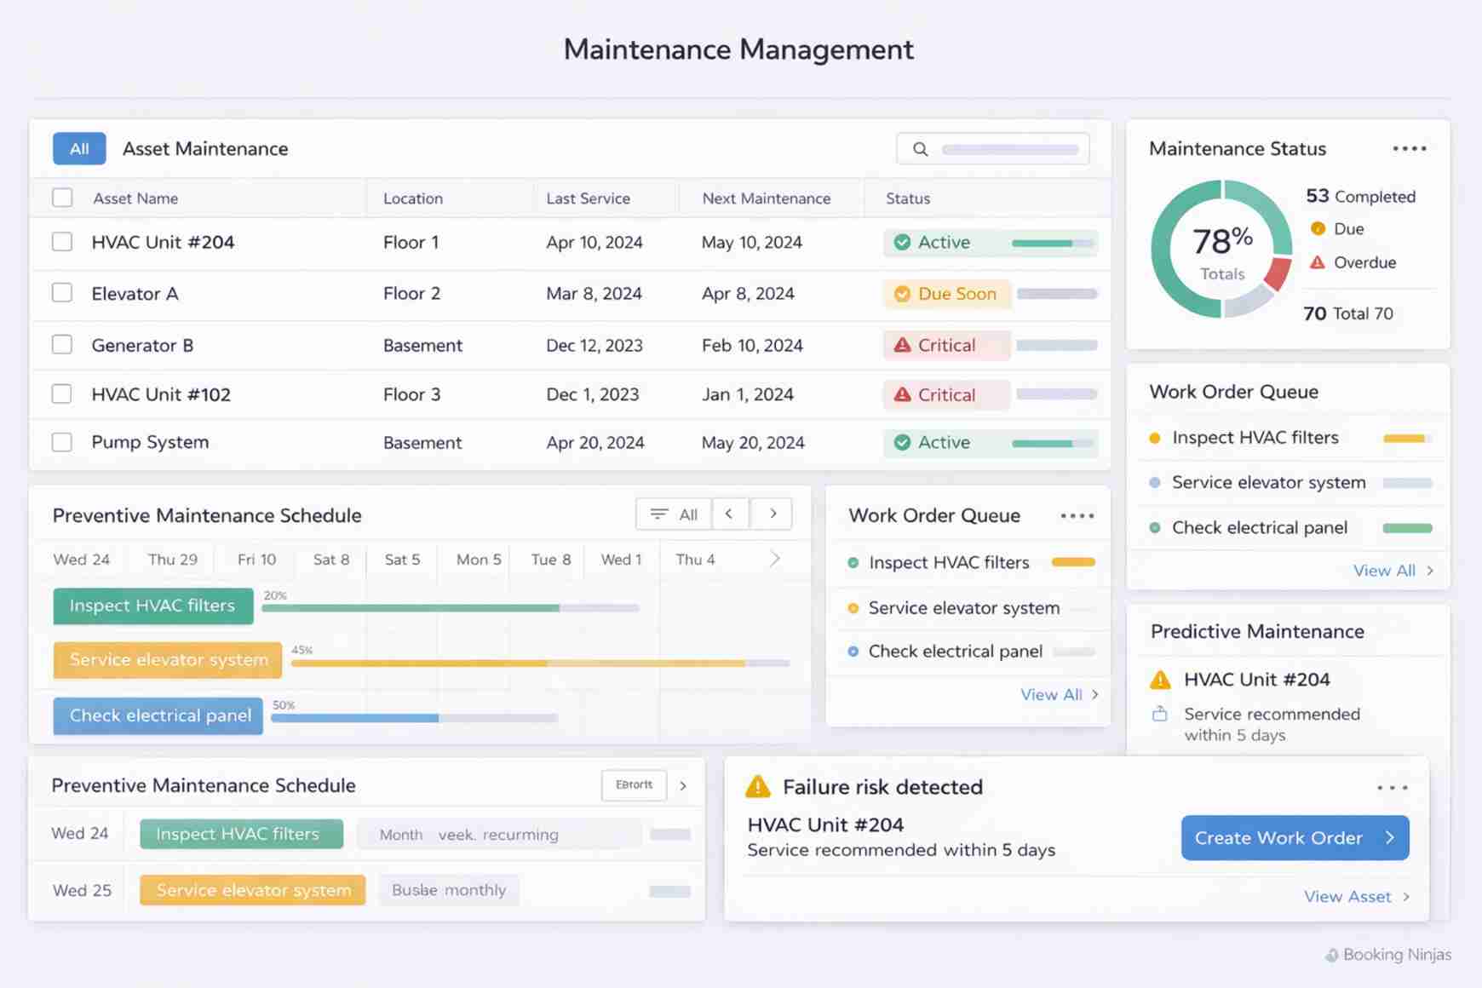
Task: Open View Asset from the failure risk card
Action: [x=1347, y=896]
